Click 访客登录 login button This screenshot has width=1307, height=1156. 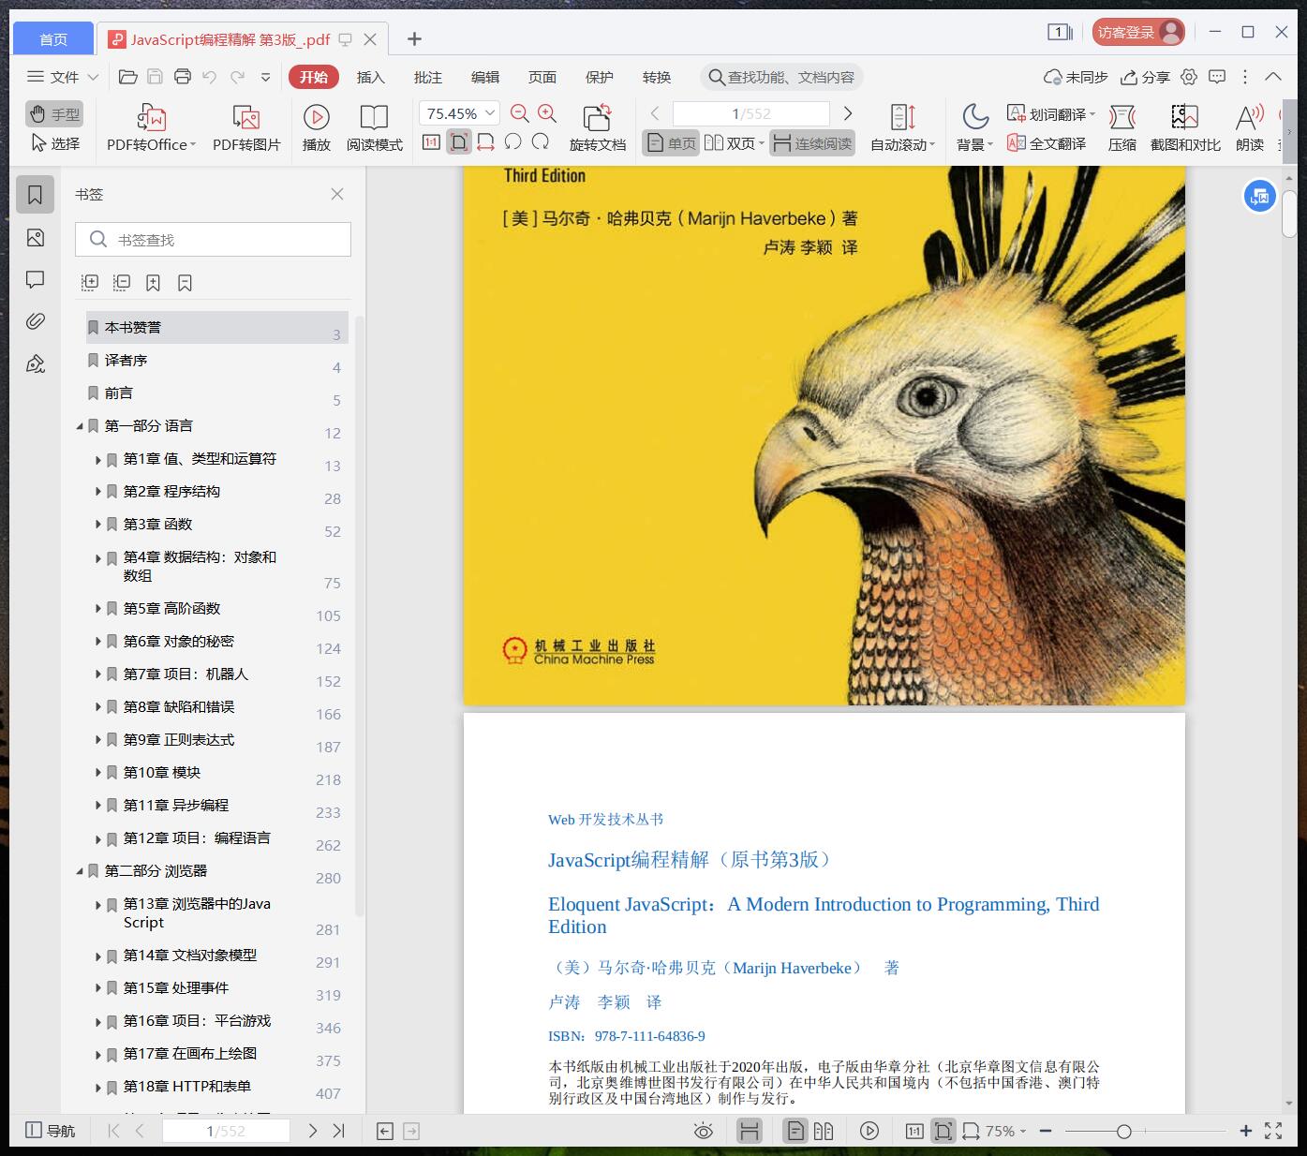point(1137,32)
